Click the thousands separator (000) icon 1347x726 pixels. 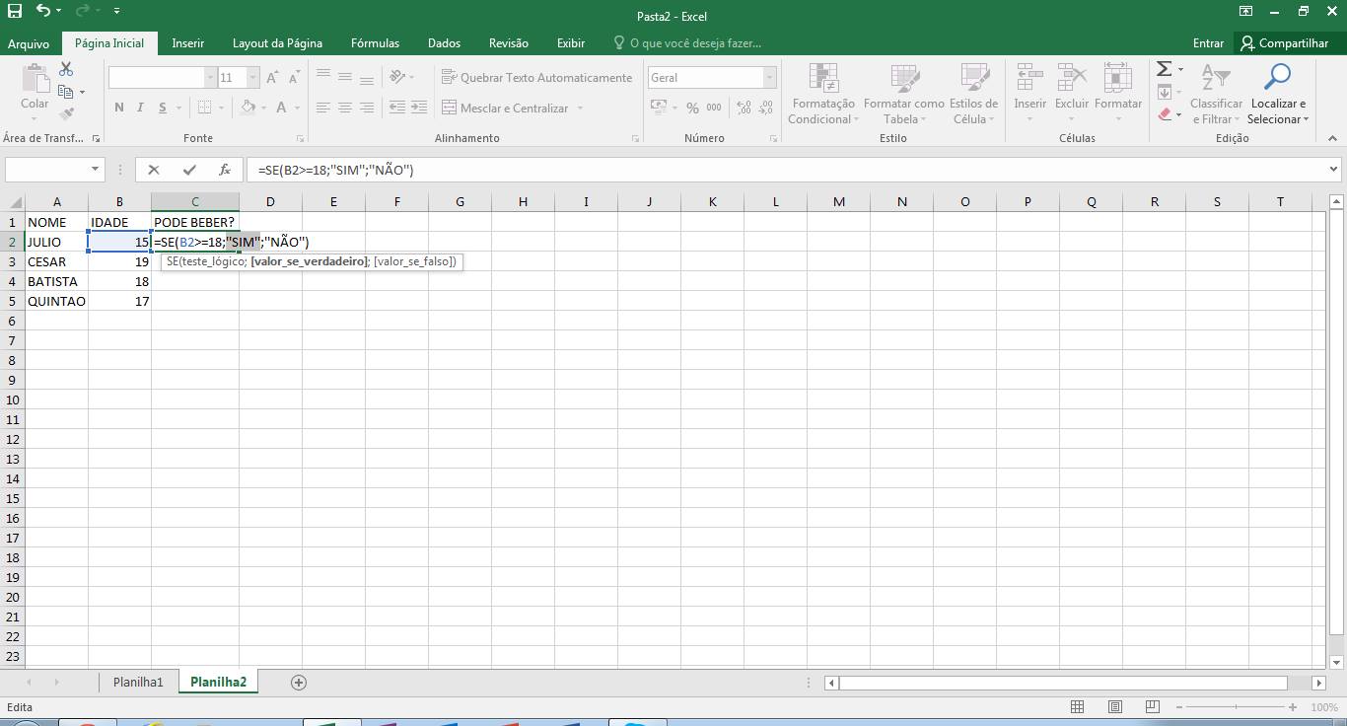(714, 108)
